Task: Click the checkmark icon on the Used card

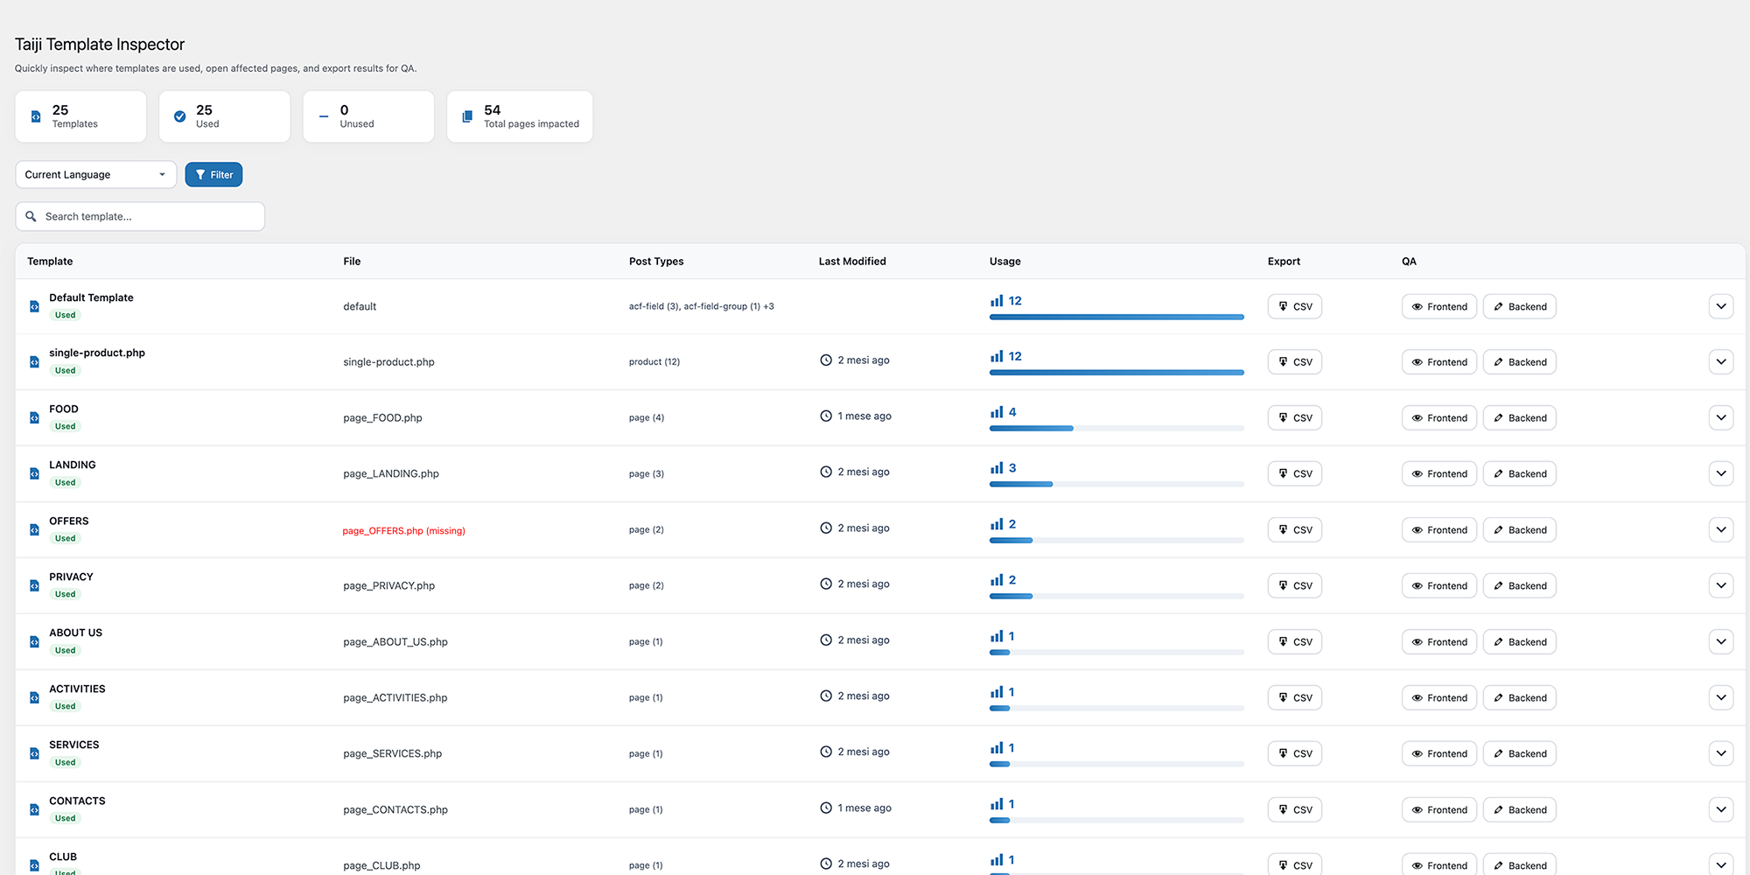Action: (180, 115)
